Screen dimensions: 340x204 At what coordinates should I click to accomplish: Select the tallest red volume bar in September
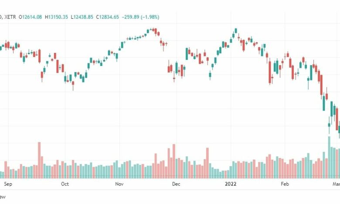coord(39,160)
